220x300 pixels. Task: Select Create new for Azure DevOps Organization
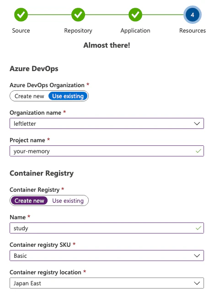[29, 96]
